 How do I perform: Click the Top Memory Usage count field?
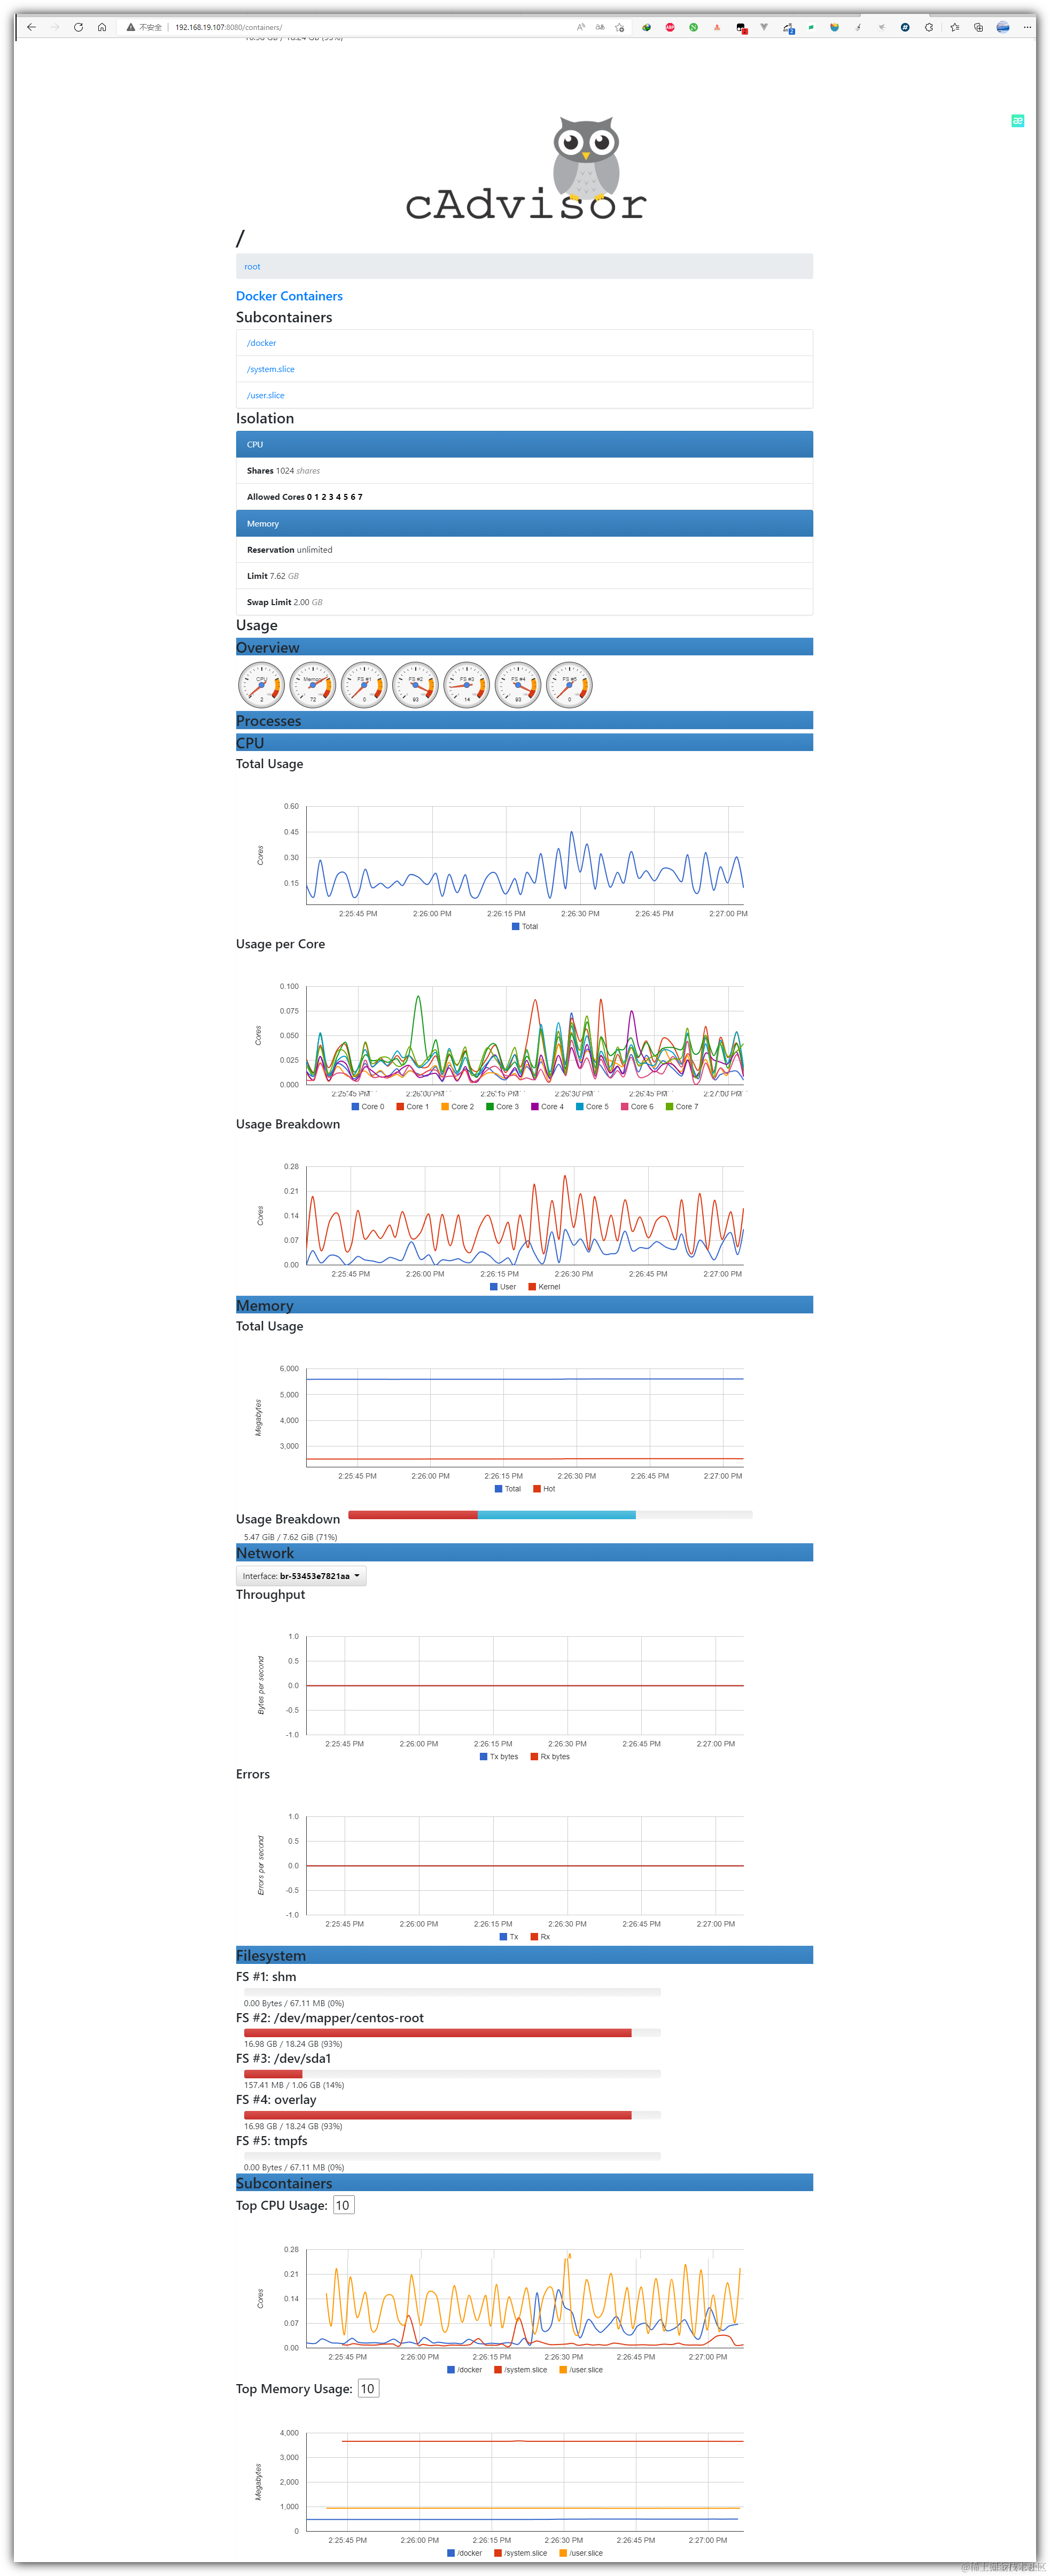point(367,2388)
